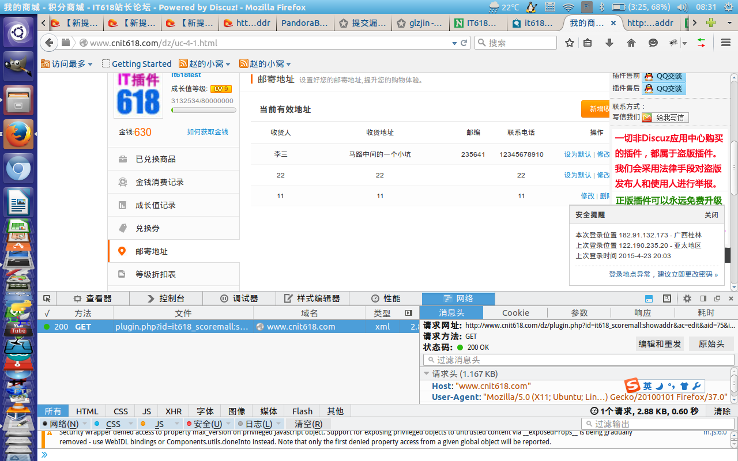Screen dimensions: 738x461
Task: Activate the element picker in devtools
Action: pos(47,298)
